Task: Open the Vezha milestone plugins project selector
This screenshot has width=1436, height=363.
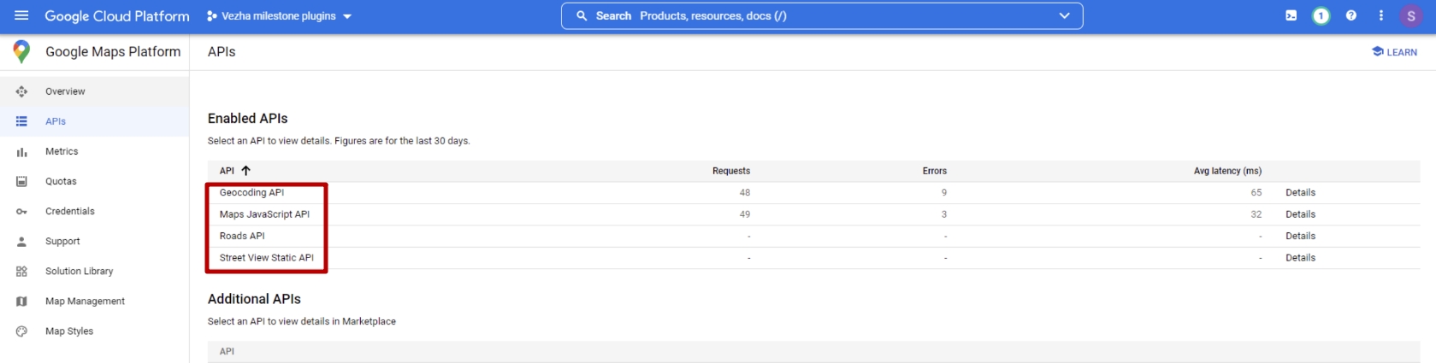Action: coord(279,16)
